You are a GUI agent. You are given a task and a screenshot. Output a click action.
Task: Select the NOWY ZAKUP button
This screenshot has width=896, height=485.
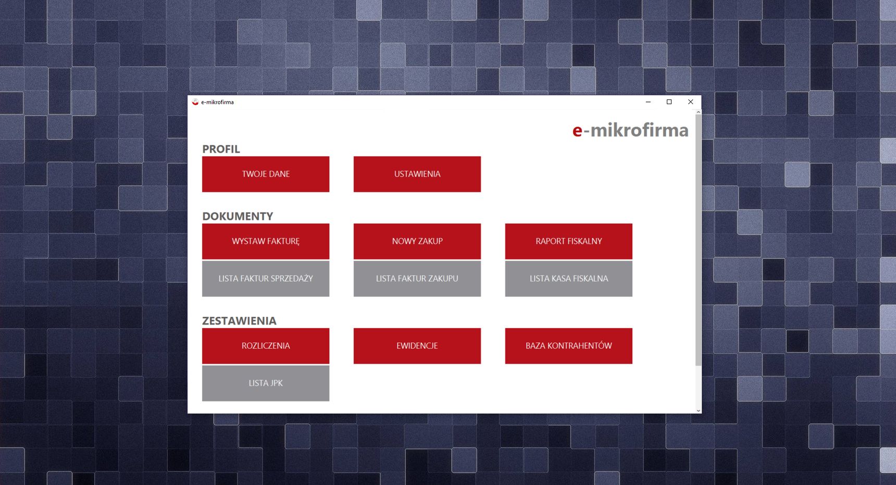(x=417, y=241)
